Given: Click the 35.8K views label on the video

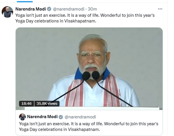Looking at the screenshot, I should point(47,103).
